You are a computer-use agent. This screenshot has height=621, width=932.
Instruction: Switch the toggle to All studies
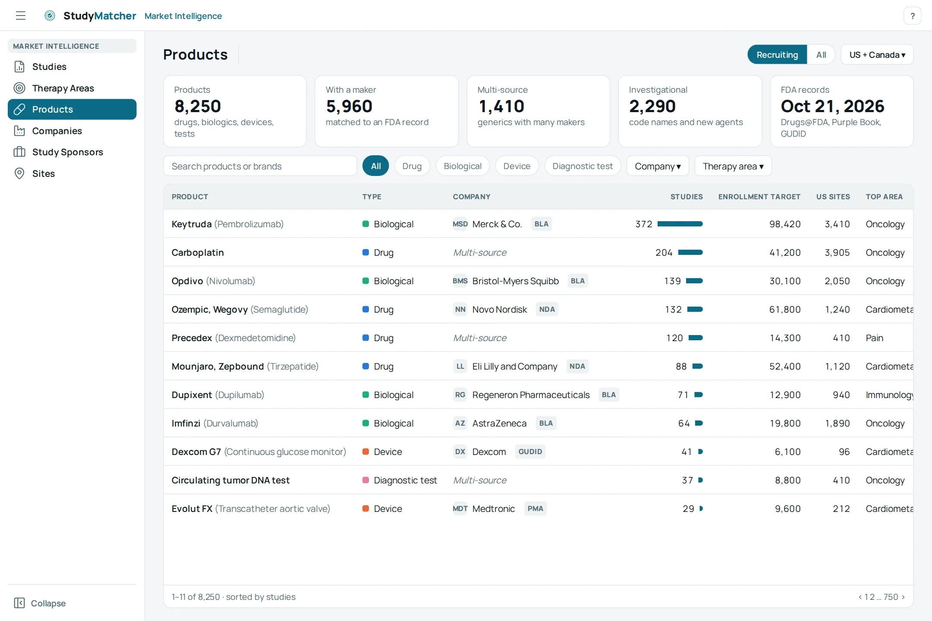[x=821, y=55]
